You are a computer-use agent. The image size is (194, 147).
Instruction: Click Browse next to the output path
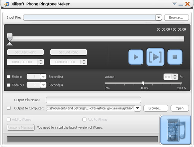pyautogui.click(x=156, y=108)
